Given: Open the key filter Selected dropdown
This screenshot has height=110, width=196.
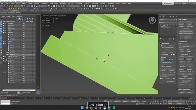Looking at the screenshot, I should (179, 101).
